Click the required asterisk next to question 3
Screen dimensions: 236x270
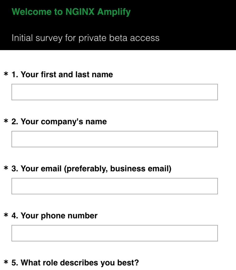coord(6,168)
